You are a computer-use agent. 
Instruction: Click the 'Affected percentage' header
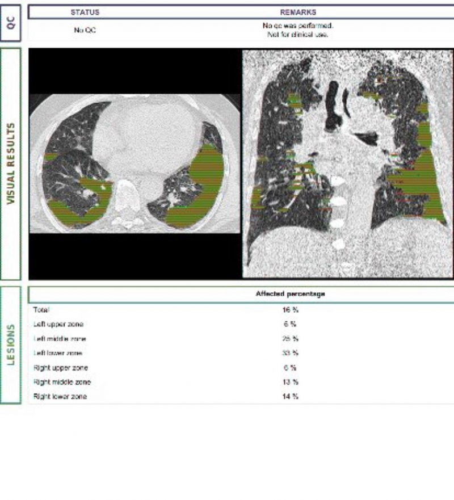click(x=291, y=293)
